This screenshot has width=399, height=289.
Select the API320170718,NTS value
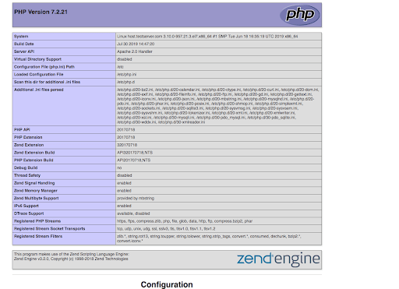click(x=135, y=153)
